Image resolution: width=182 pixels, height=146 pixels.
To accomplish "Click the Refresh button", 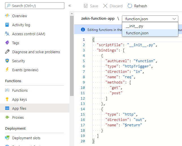I will tap(137, 6).
